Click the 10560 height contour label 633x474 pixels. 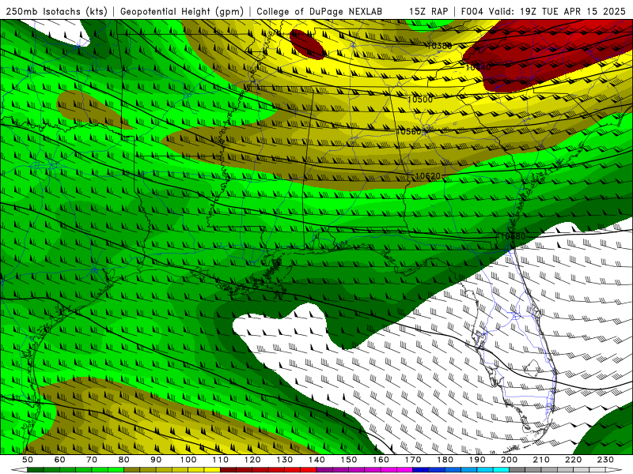click(x=408, y=131)
